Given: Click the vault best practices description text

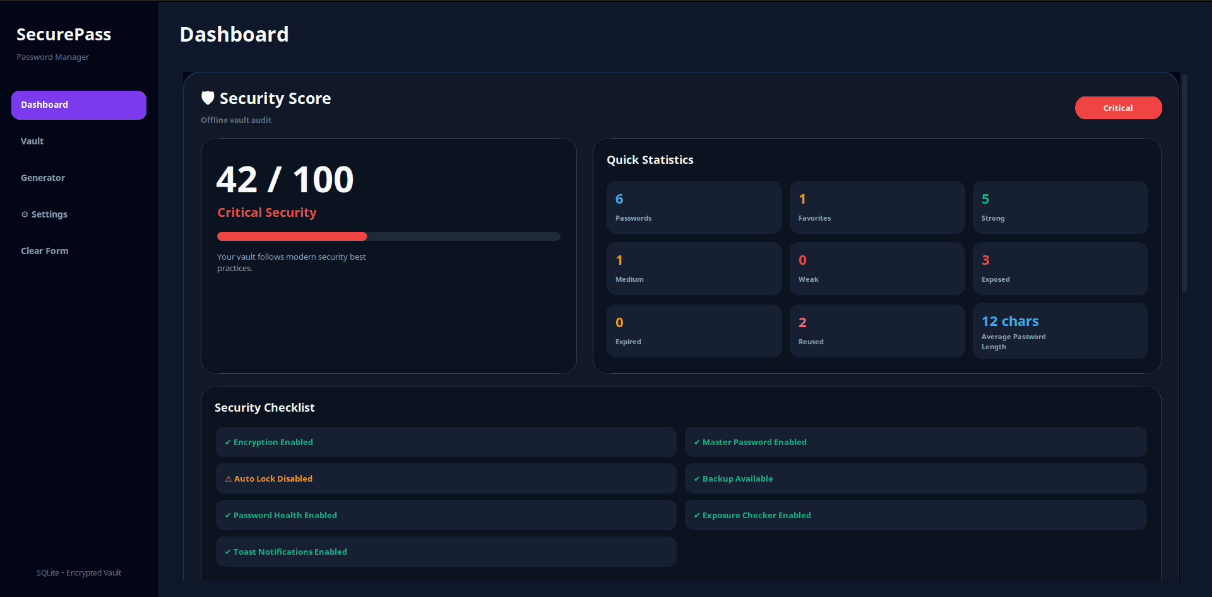Looking at the screenshot, I should tap(292, 262).
